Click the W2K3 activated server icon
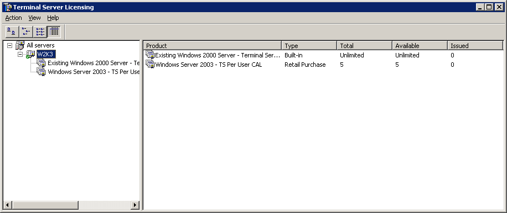This screenshot has height=213, width=507. click(x=30, y=54)
